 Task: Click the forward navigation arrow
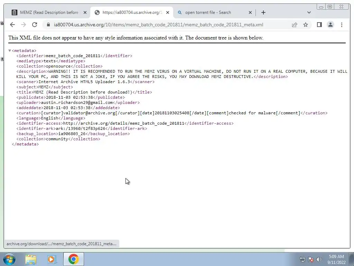24,25
